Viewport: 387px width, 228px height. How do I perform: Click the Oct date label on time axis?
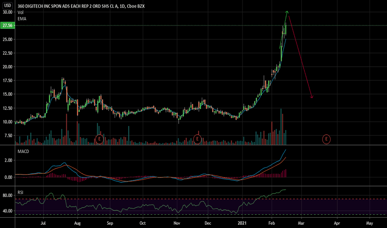click(x=143, y=223)
